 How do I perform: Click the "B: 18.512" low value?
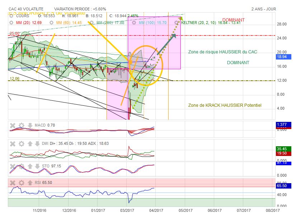pyautogui.click(x=94, y=16)
